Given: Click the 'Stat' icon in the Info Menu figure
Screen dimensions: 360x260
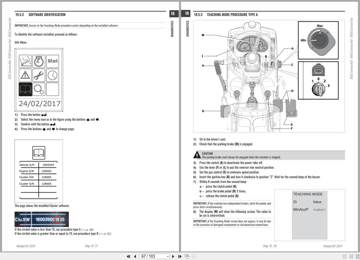Looking at the screenshot, I should point(53,61).
